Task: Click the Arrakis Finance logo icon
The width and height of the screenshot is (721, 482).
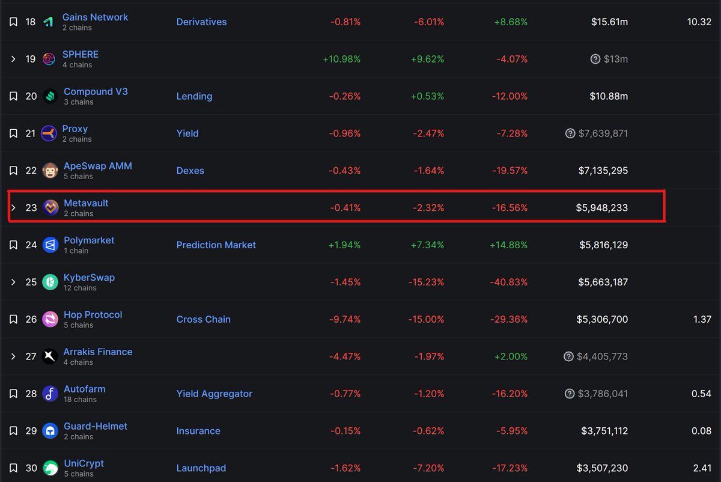Action: [50, 357]
